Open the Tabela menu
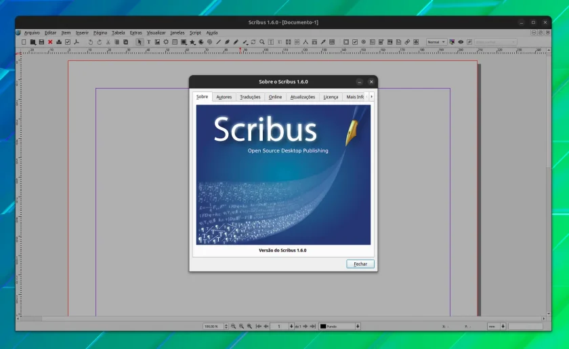The width and height of the screenshot is (569, 349). [x=119, y=33]
